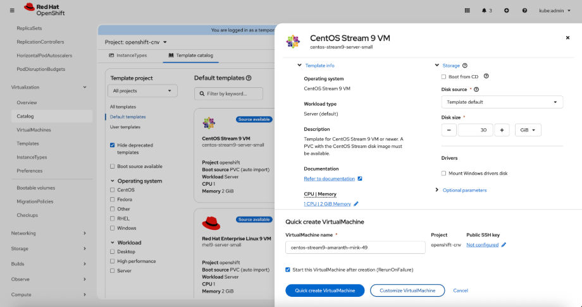The width and height of the screenshot is (582, 307).
Task: Click the Red Hat OpenShift logo
Action: pyautogui.click(x=44, y=9)
